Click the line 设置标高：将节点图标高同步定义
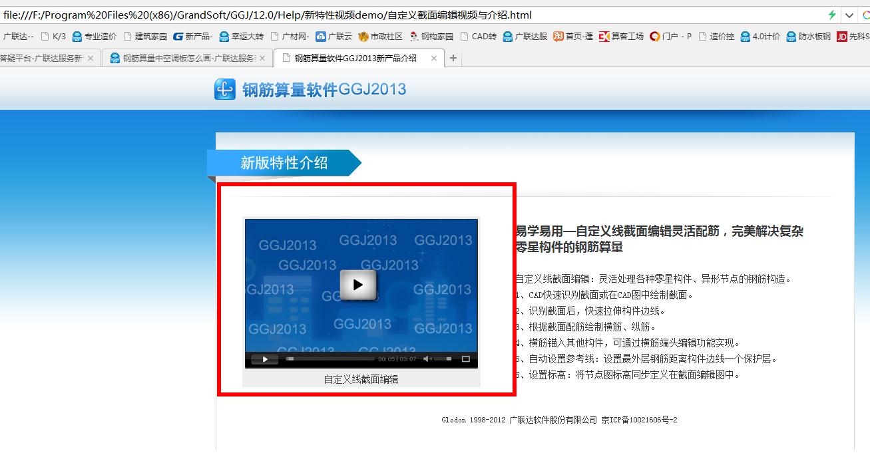 628,375
